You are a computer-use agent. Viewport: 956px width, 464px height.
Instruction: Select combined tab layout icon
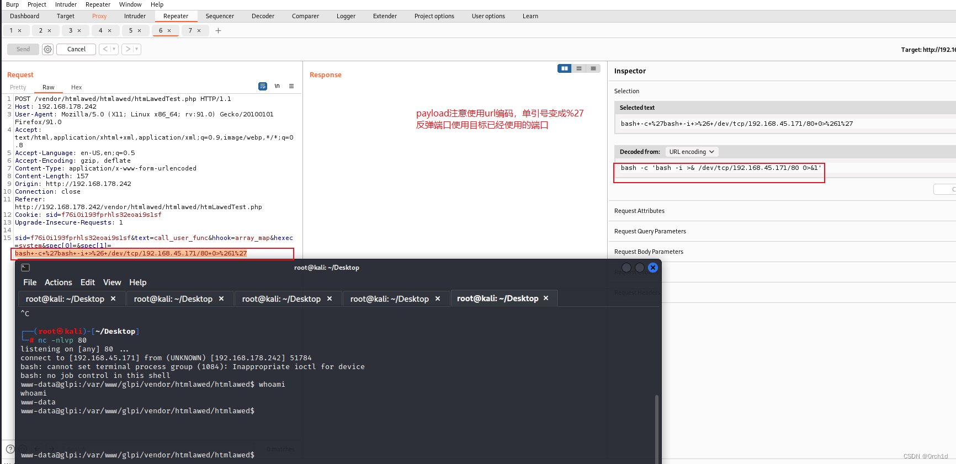tap(593, 68)
